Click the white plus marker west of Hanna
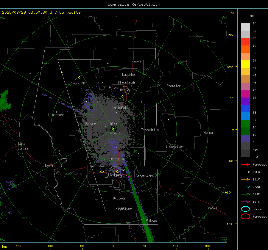The image size is (268, 250). pos(168,120)
